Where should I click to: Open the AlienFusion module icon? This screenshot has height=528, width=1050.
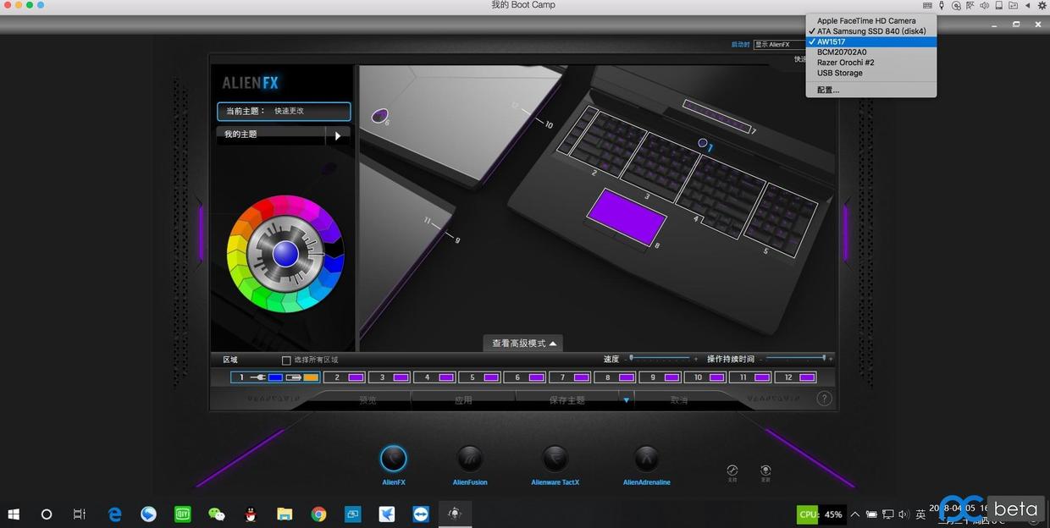[470, 459]
